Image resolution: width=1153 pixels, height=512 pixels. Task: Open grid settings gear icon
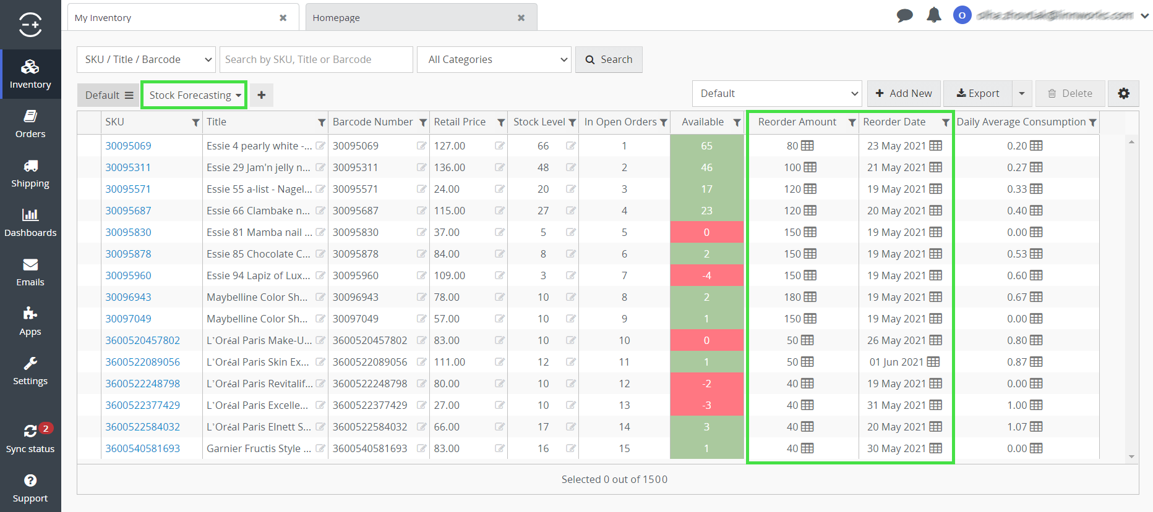click(x=1123, y=94)
